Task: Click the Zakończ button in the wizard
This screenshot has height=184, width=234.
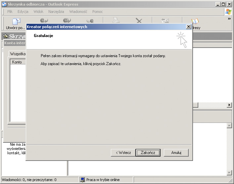Action: (148, 153)
